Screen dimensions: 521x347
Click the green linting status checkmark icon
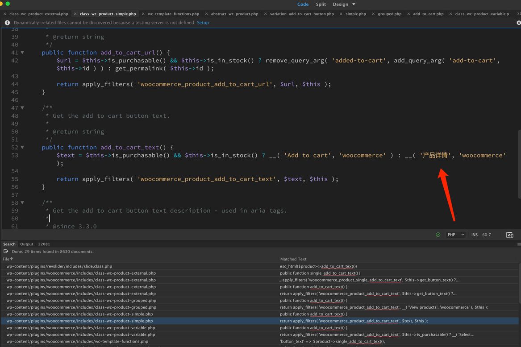[x=438, y=235]
